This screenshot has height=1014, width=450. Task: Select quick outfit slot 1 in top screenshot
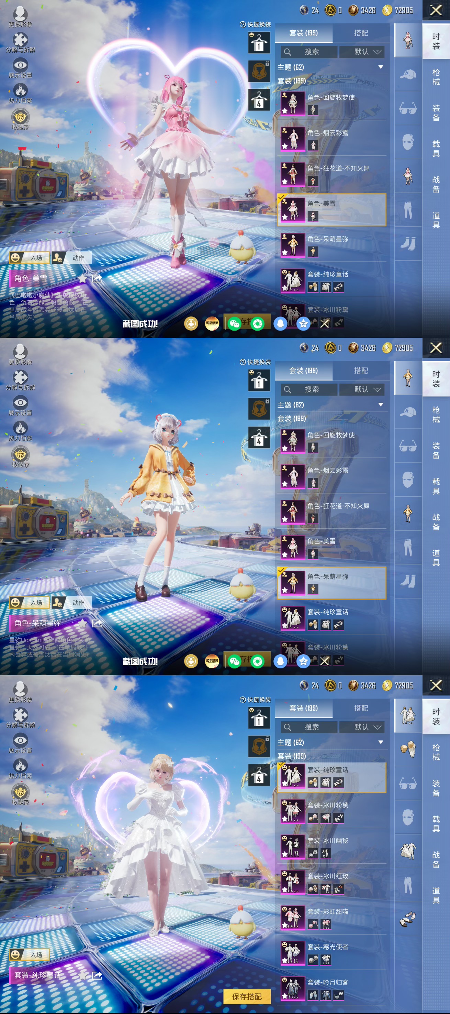pos(259,43)
